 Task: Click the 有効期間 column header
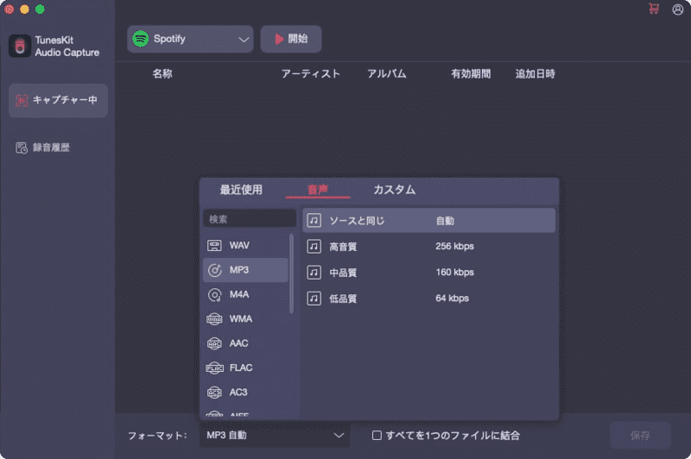coord(471,74)
